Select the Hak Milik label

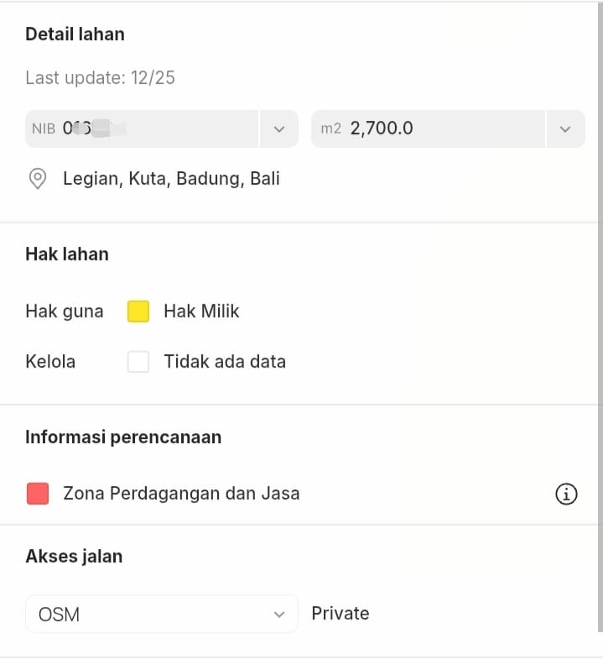tap(201, 311)
